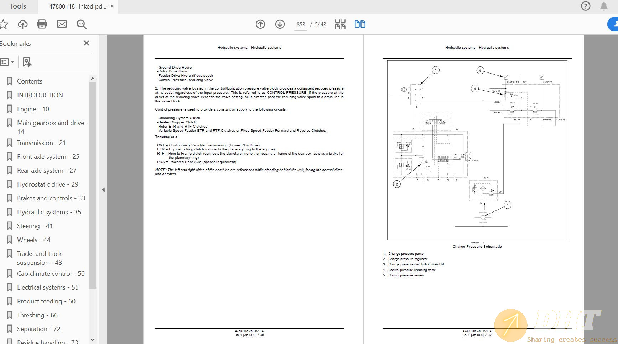Screen dimensions: 618x344
Task: Click bookmark icon beside Hydraulic systems - 35
Action: tap(10, 212)
